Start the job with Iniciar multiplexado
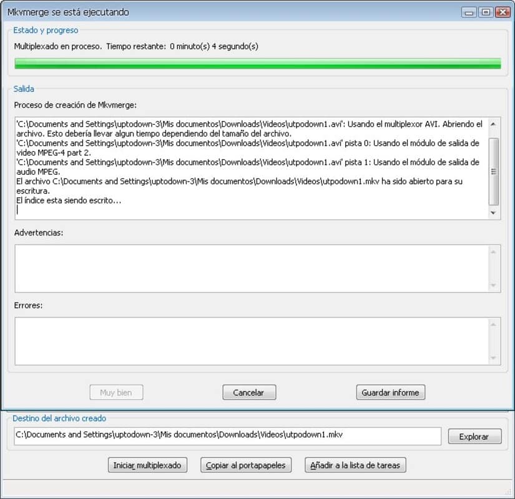 click(x=147, y=465)
